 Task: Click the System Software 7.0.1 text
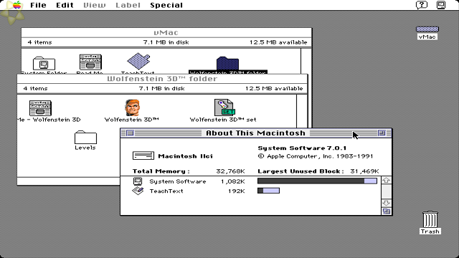pos(302,148)
